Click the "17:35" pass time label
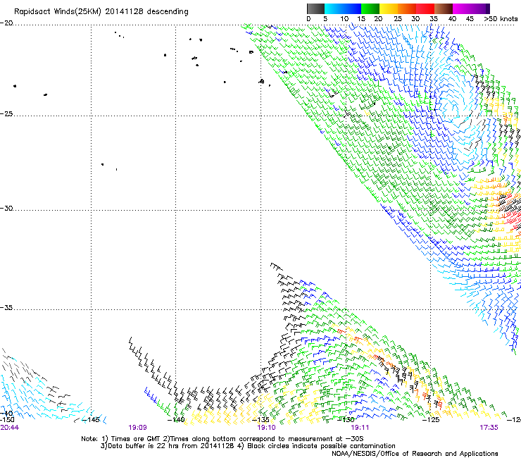This screenshot has width=521, height=458. coord(489,428)
